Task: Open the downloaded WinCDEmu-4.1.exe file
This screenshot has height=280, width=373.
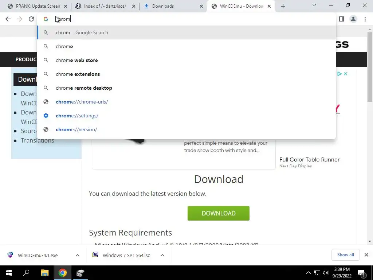Action: pos(38,255)
